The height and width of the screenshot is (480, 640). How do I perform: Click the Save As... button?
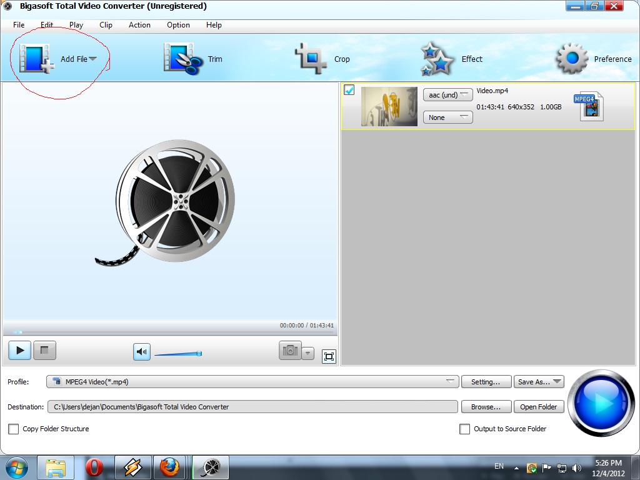[x=539, y=382]
